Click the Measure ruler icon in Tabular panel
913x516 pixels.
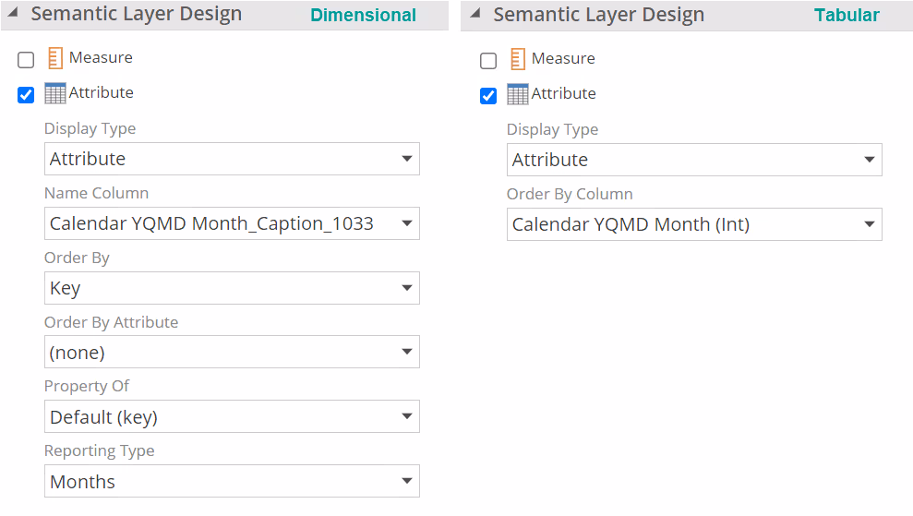click(518, 59)
